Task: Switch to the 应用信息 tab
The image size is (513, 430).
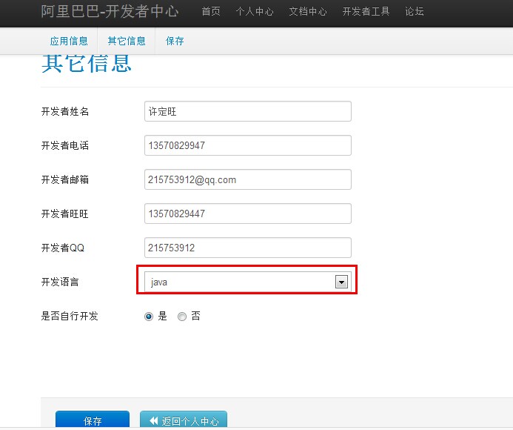Action: pos(69,41)
